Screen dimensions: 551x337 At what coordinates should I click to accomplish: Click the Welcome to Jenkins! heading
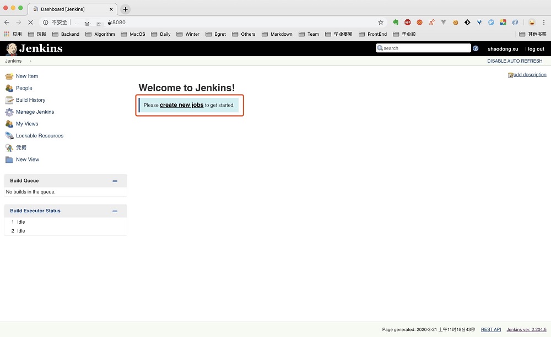click(187, 87)
